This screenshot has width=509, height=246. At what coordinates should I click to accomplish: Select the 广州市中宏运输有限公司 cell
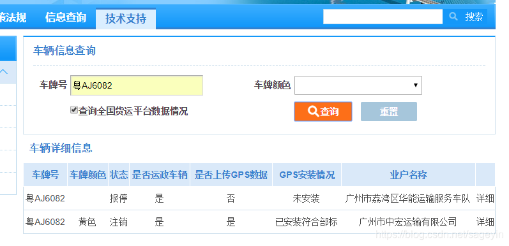point(407,222)
